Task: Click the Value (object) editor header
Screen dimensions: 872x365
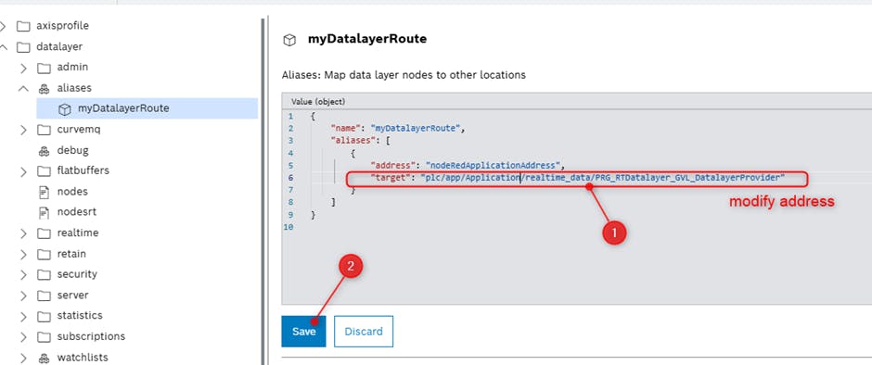Action: 318,102
